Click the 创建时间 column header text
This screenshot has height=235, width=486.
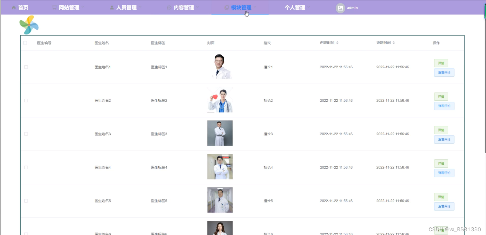(x=327, y=43)
